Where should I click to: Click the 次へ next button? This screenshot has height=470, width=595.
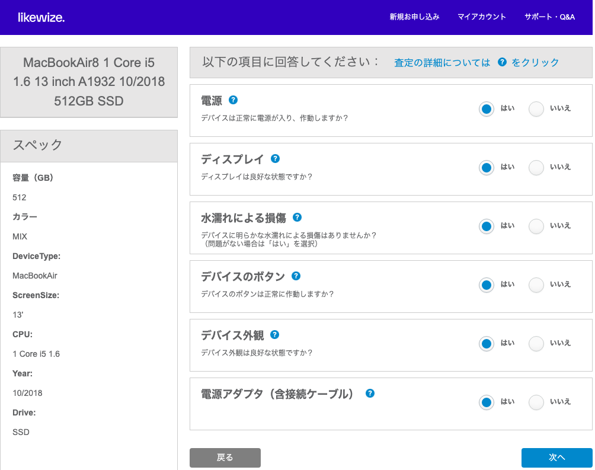(556, 458)
